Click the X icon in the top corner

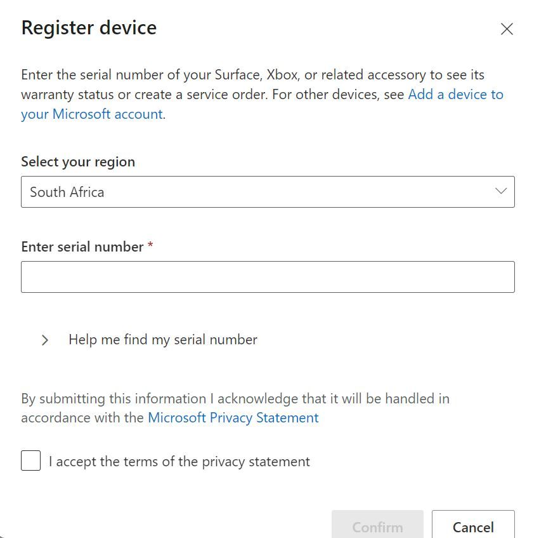tap(507, 29)
